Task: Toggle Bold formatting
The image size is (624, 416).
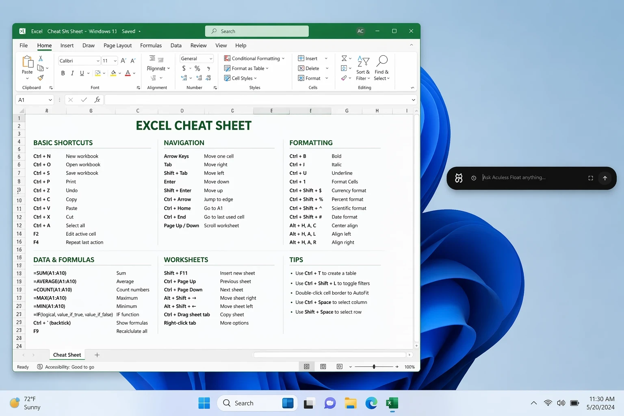Action: coord(63,73)
